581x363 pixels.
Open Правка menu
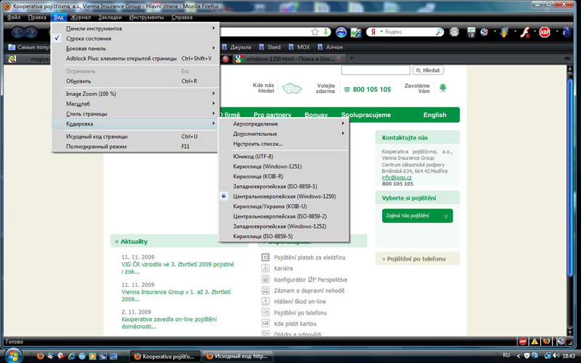[x=37, y=17]
